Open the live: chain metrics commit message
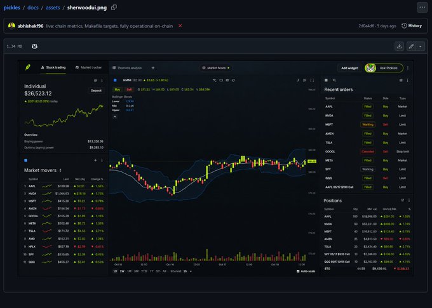 109,26
